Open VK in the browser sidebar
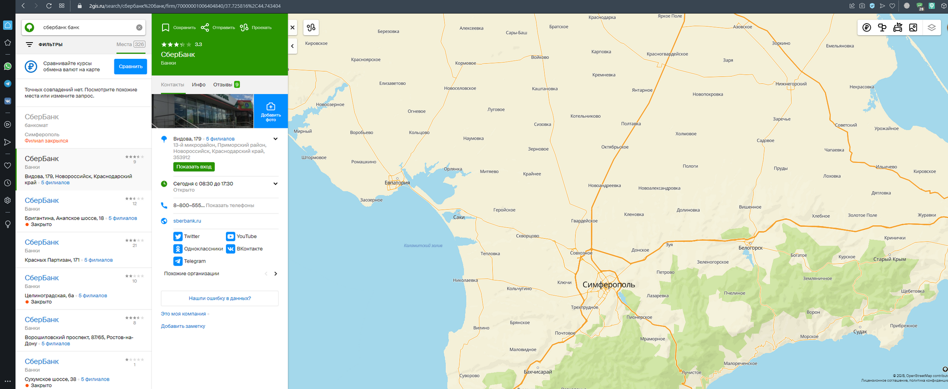Image resolution: width=948 pixels, height=389 pixels. coord(7,101)
